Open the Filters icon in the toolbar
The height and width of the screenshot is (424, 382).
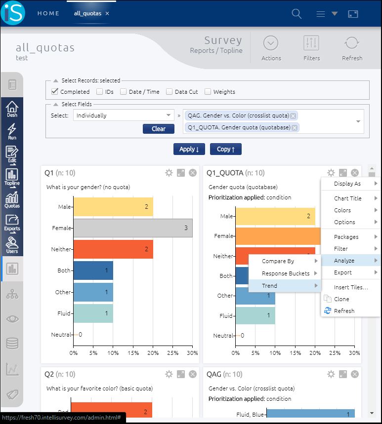(311, 48)
